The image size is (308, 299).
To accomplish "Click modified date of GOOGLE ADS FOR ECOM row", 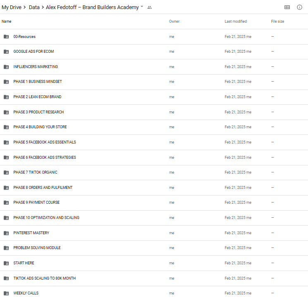I will point(238,52).
